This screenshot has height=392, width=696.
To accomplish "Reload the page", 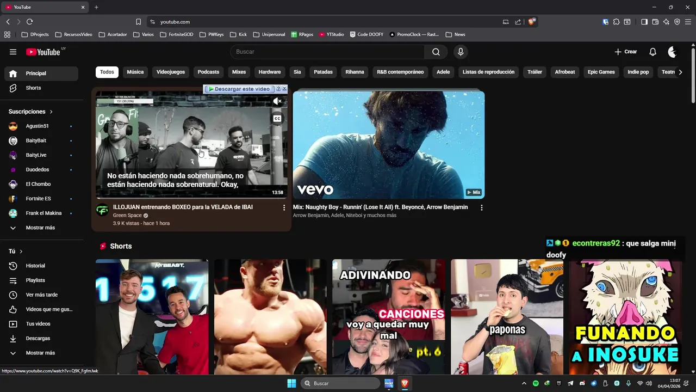I will tap(29, 22).
